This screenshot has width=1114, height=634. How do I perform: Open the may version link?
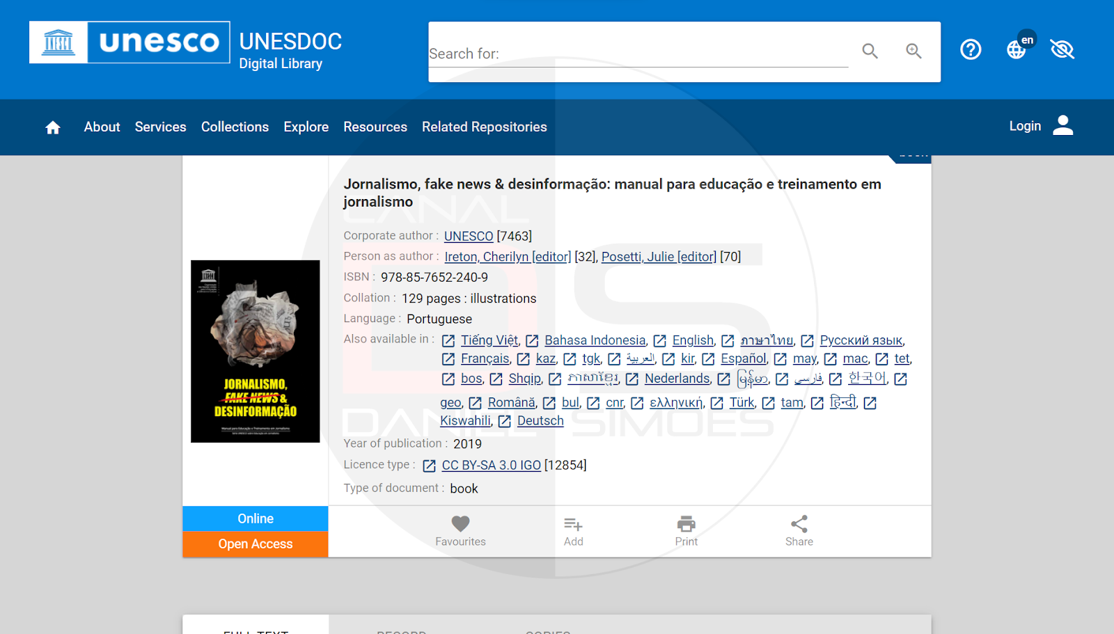[805, 358]
